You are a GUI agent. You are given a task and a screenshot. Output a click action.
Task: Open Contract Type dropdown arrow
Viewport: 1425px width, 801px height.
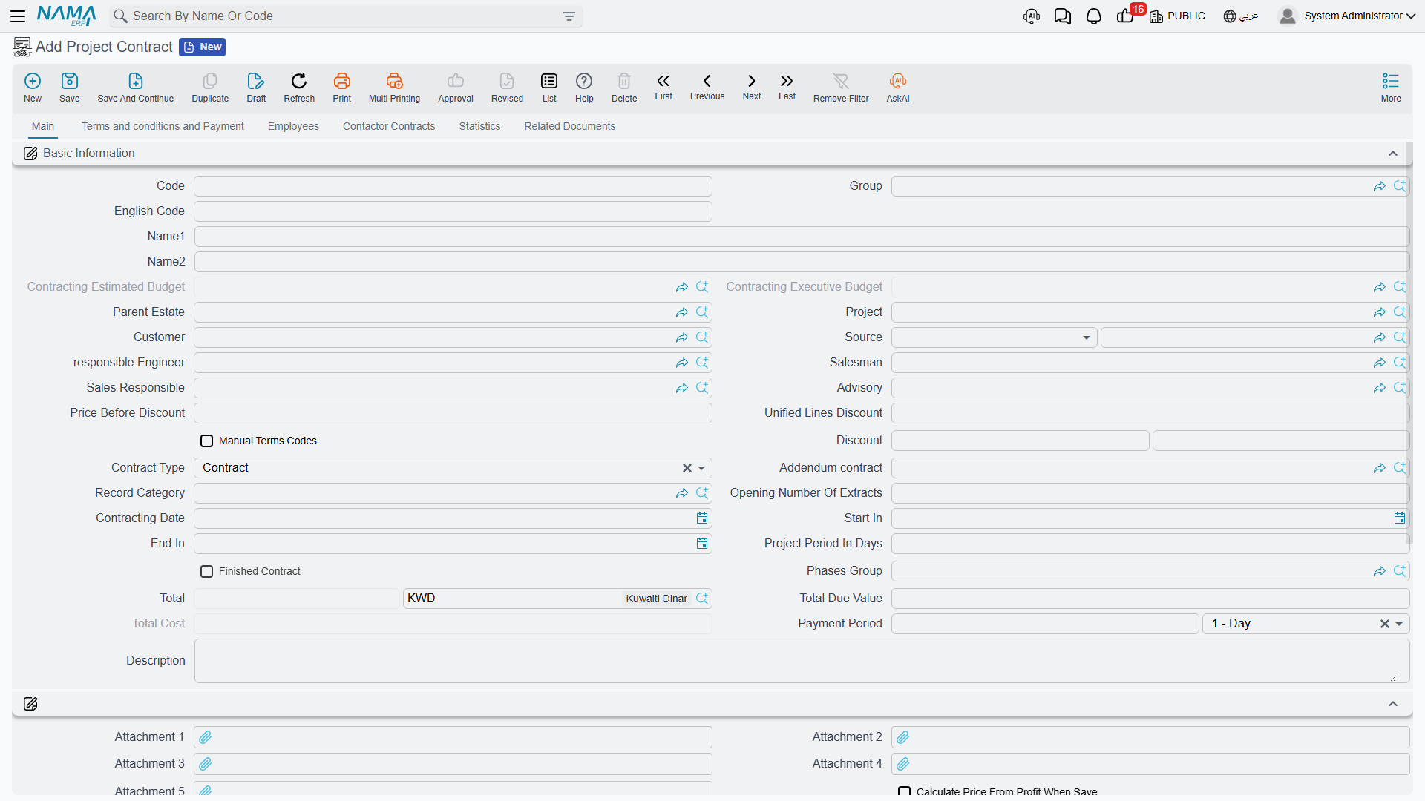[x=701, y=468]
